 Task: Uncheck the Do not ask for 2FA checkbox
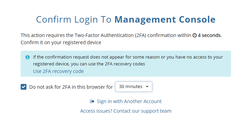point(24,87)
